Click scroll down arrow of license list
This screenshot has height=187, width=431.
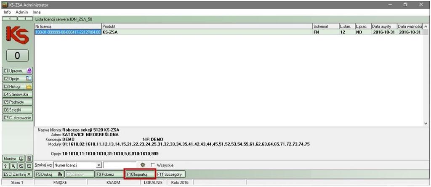tap(426, 124)
